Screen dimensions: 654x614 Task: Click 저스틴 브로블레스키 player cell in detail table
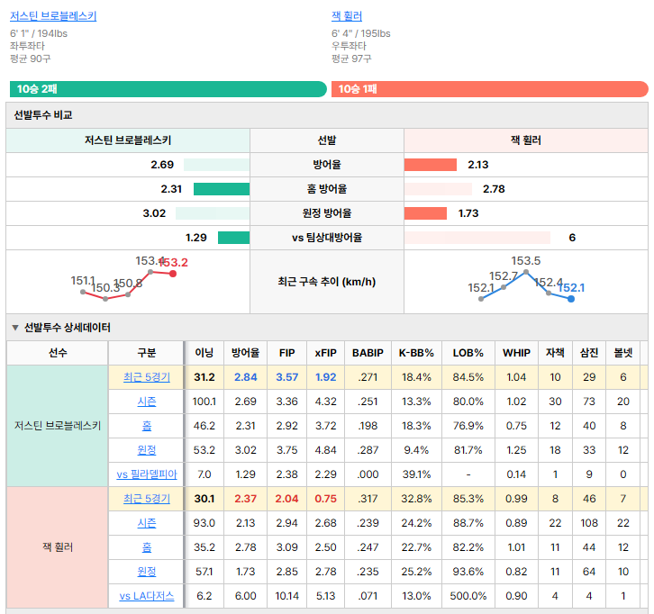58,426
